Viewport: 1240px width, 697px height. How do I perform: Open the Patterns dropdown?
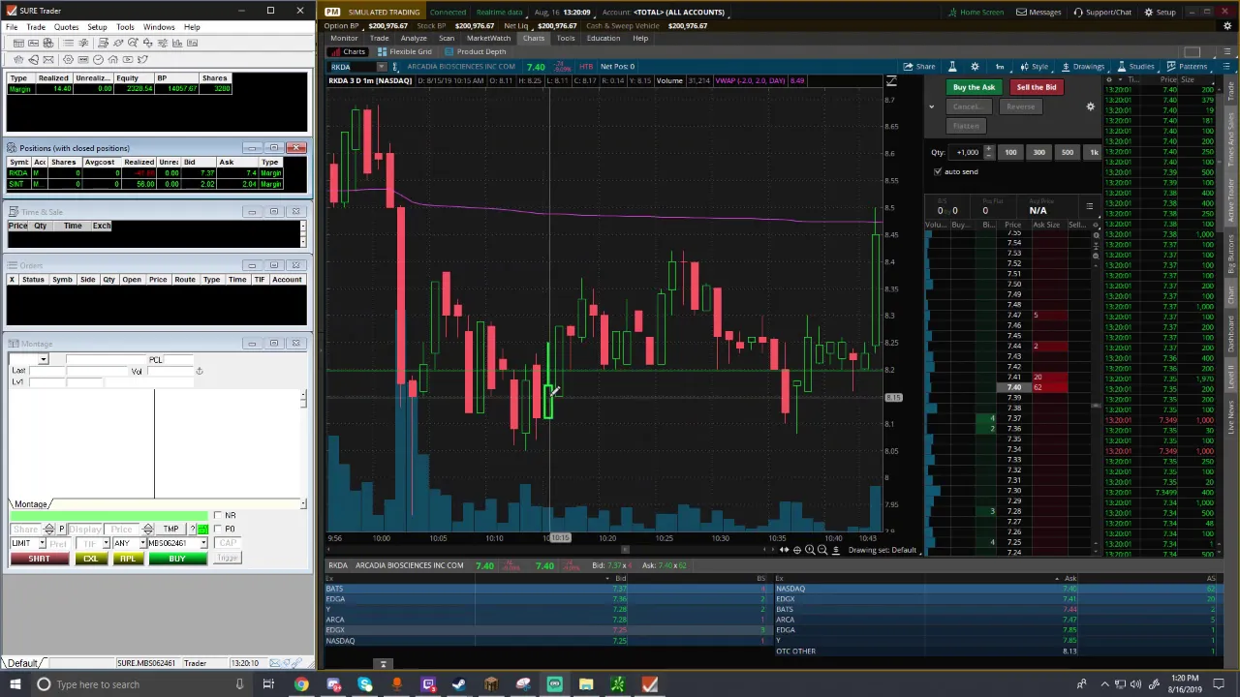[1188, 67]
